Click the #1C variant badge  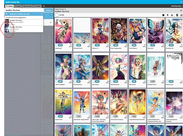[x=97, y=45]
